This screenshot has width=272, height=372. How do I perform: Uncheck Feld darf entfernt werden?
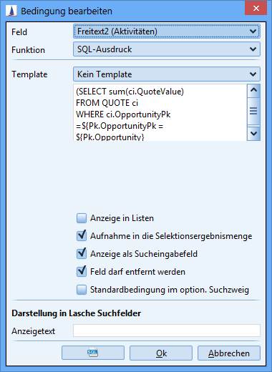point(82,272)
